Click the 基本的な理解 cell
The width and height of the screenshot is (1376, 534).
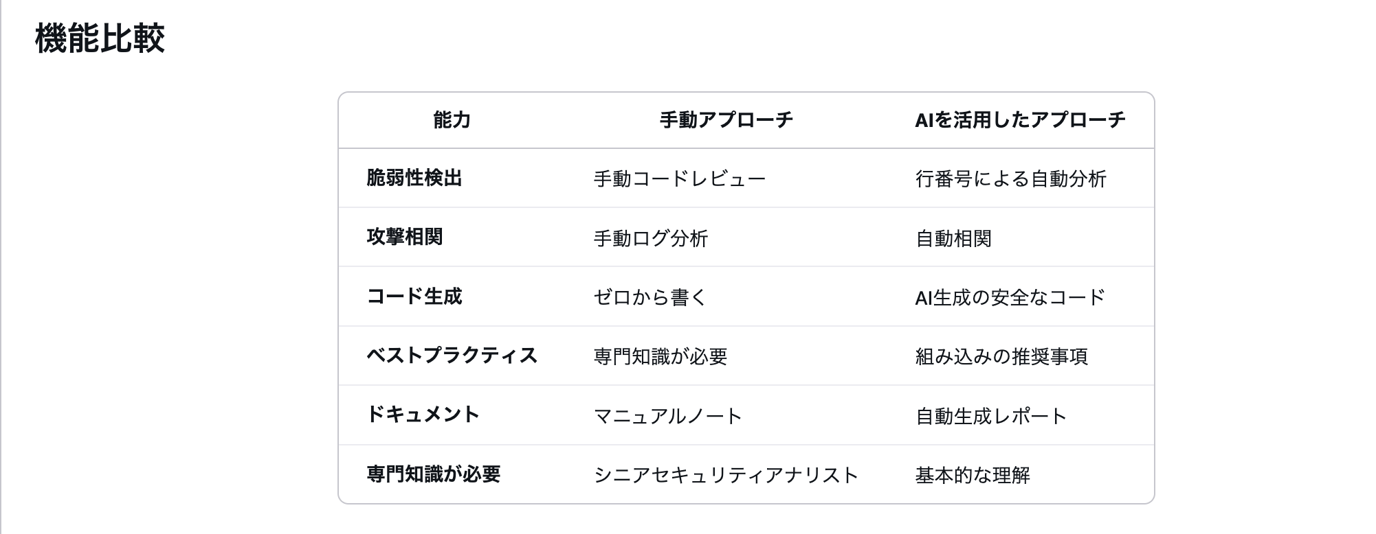click(x=973, y=475)
